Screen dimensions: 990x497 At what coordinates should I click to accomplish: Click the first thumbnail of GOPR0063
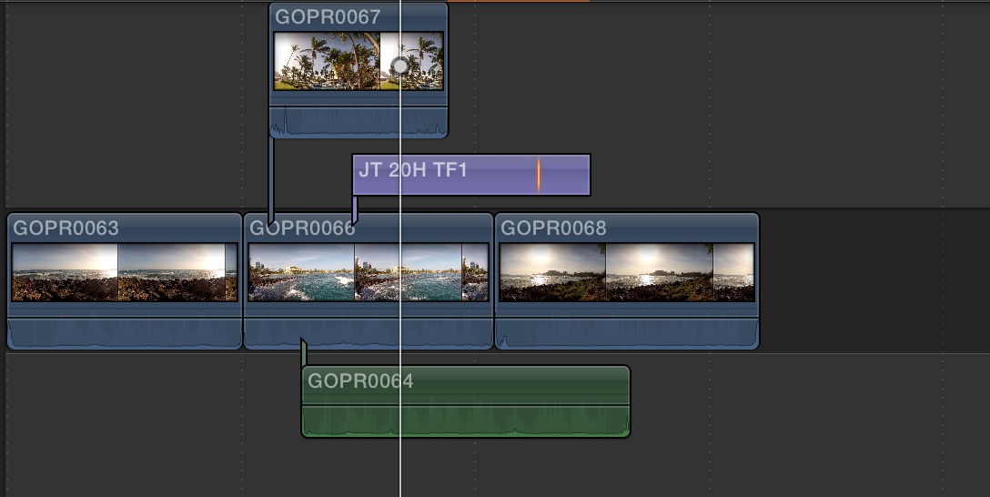[x=65, y=272]
